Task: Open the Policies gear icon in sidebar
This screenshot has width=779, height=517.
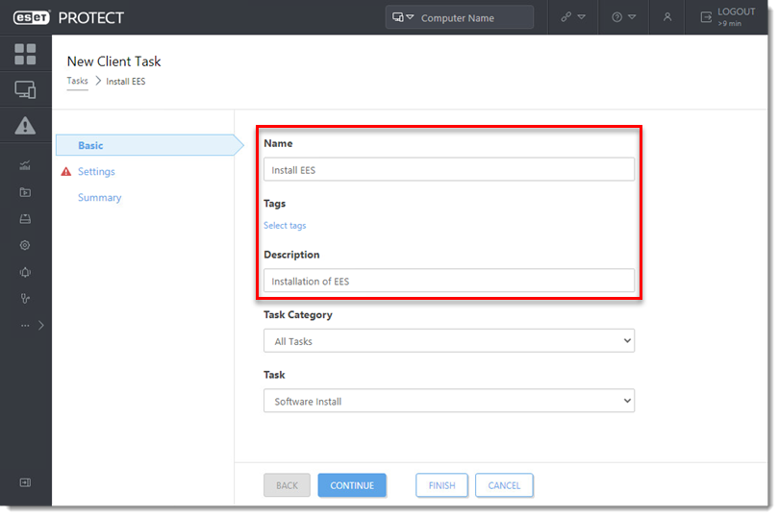Action: coord(25,245)
